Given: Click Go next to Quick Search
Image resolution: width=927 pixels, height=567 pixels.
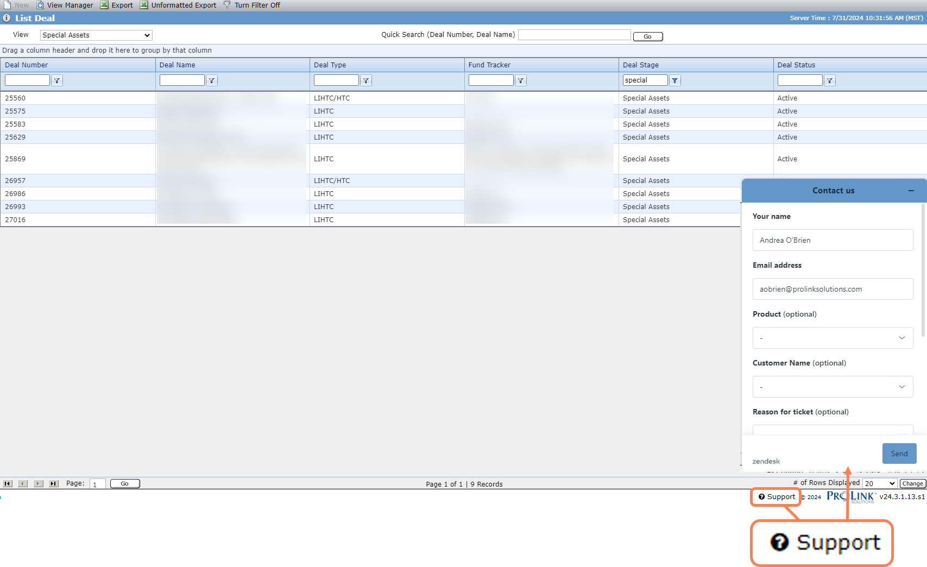Looking at the screenshot, I should (648, 36).
